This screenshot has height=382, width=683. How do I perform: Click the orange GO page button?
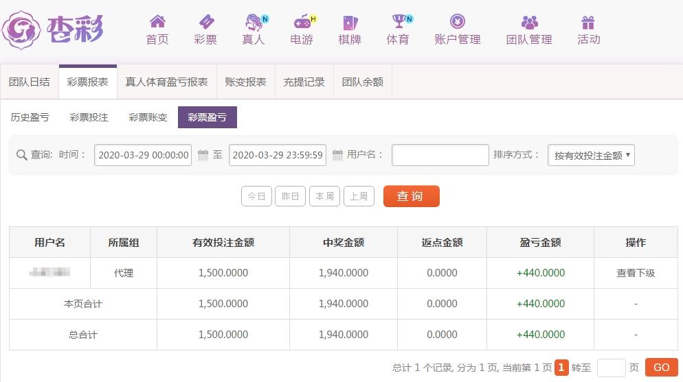(x=661, y=367)
